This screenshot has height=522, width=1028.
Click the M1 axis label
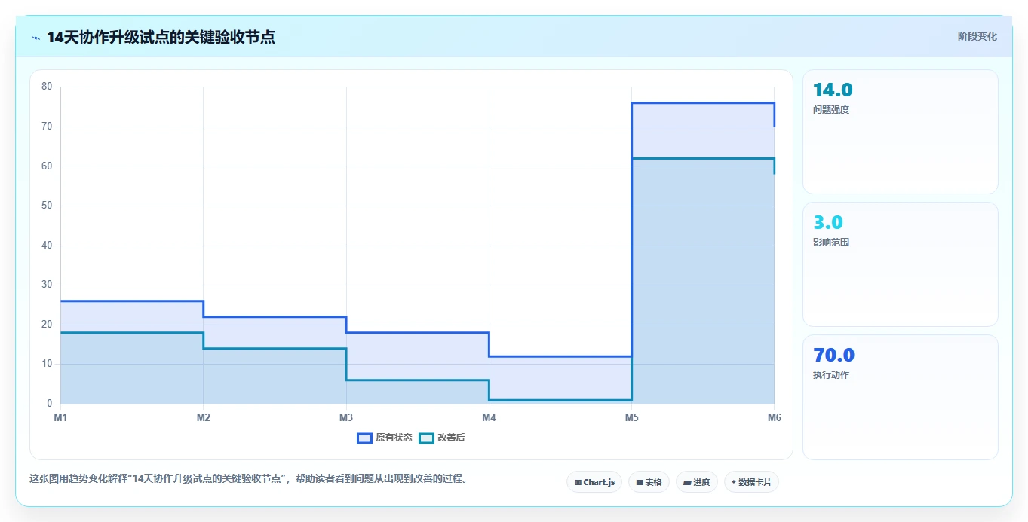(x=60, y=417)
